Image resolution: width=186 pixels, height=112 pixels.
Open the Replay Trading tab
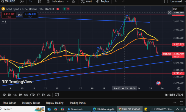point(55,103)
